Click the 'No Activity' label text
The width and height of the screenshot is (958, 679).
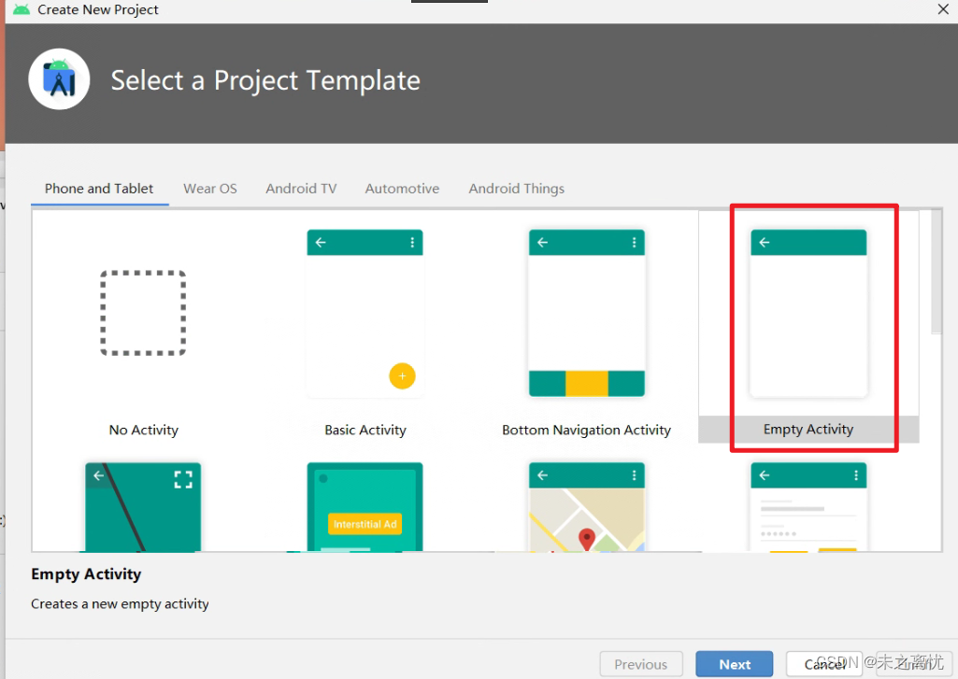(144, 430)
